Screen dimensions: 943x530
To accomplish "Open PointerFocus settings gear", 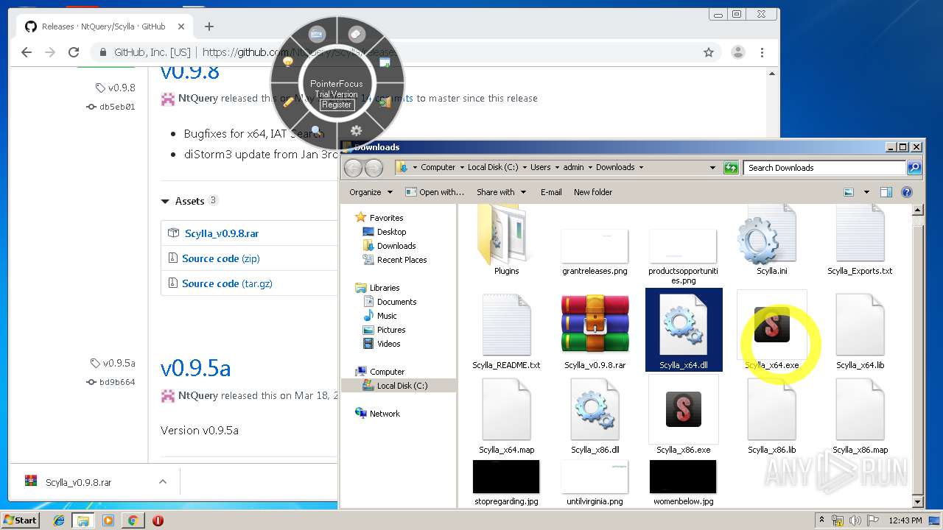I will click(357, 130).
